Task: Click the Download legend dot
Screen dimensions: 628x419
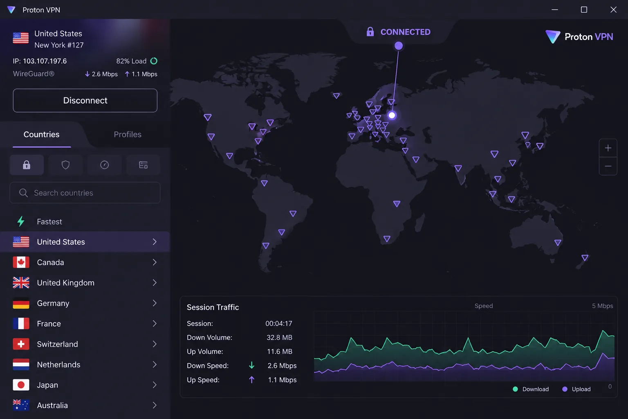Action: [515, 389]
